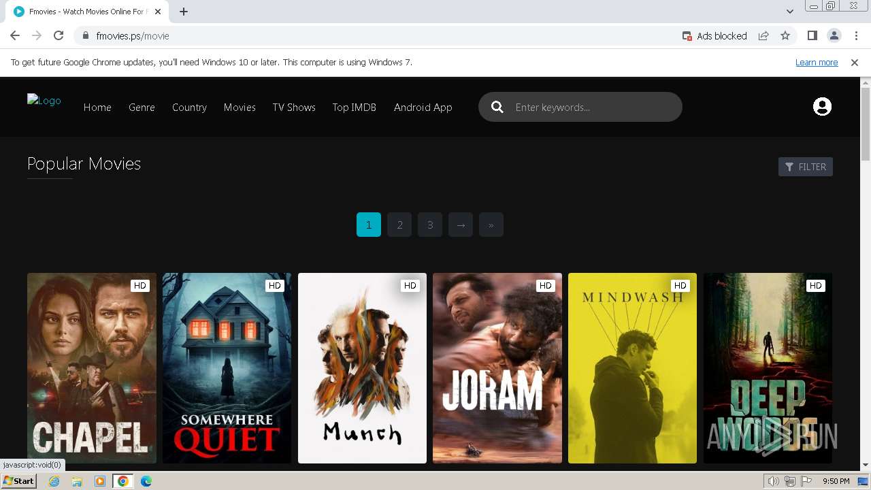Open the Genre menu
Screen dimensions: 871x490
tap(142, 108)
